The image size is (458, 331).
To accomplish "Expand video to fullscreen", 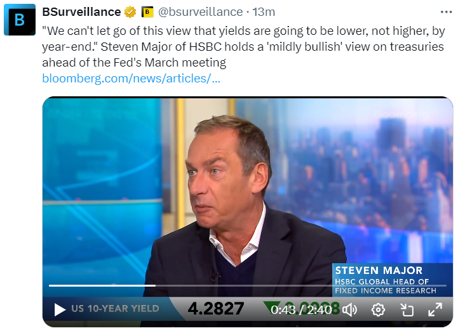I will point(435,309).
